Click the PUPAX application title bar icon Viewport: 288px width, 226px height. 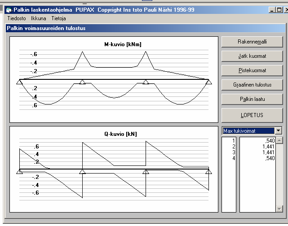click(x=9, y=10)
